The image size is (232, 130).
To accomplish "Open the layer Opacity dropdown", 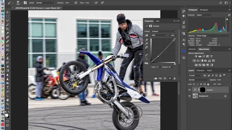I will [224, 80].
